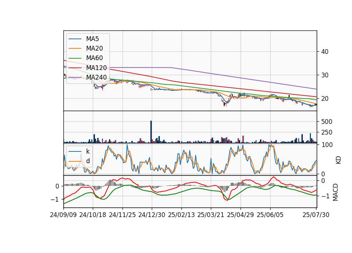Click the 24/10/18 date tick label

[93, 215]
